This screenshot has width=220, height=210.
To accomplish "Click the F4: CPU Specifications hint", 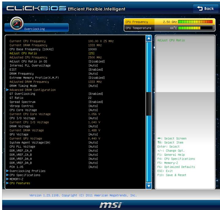I will pos(176,159).
